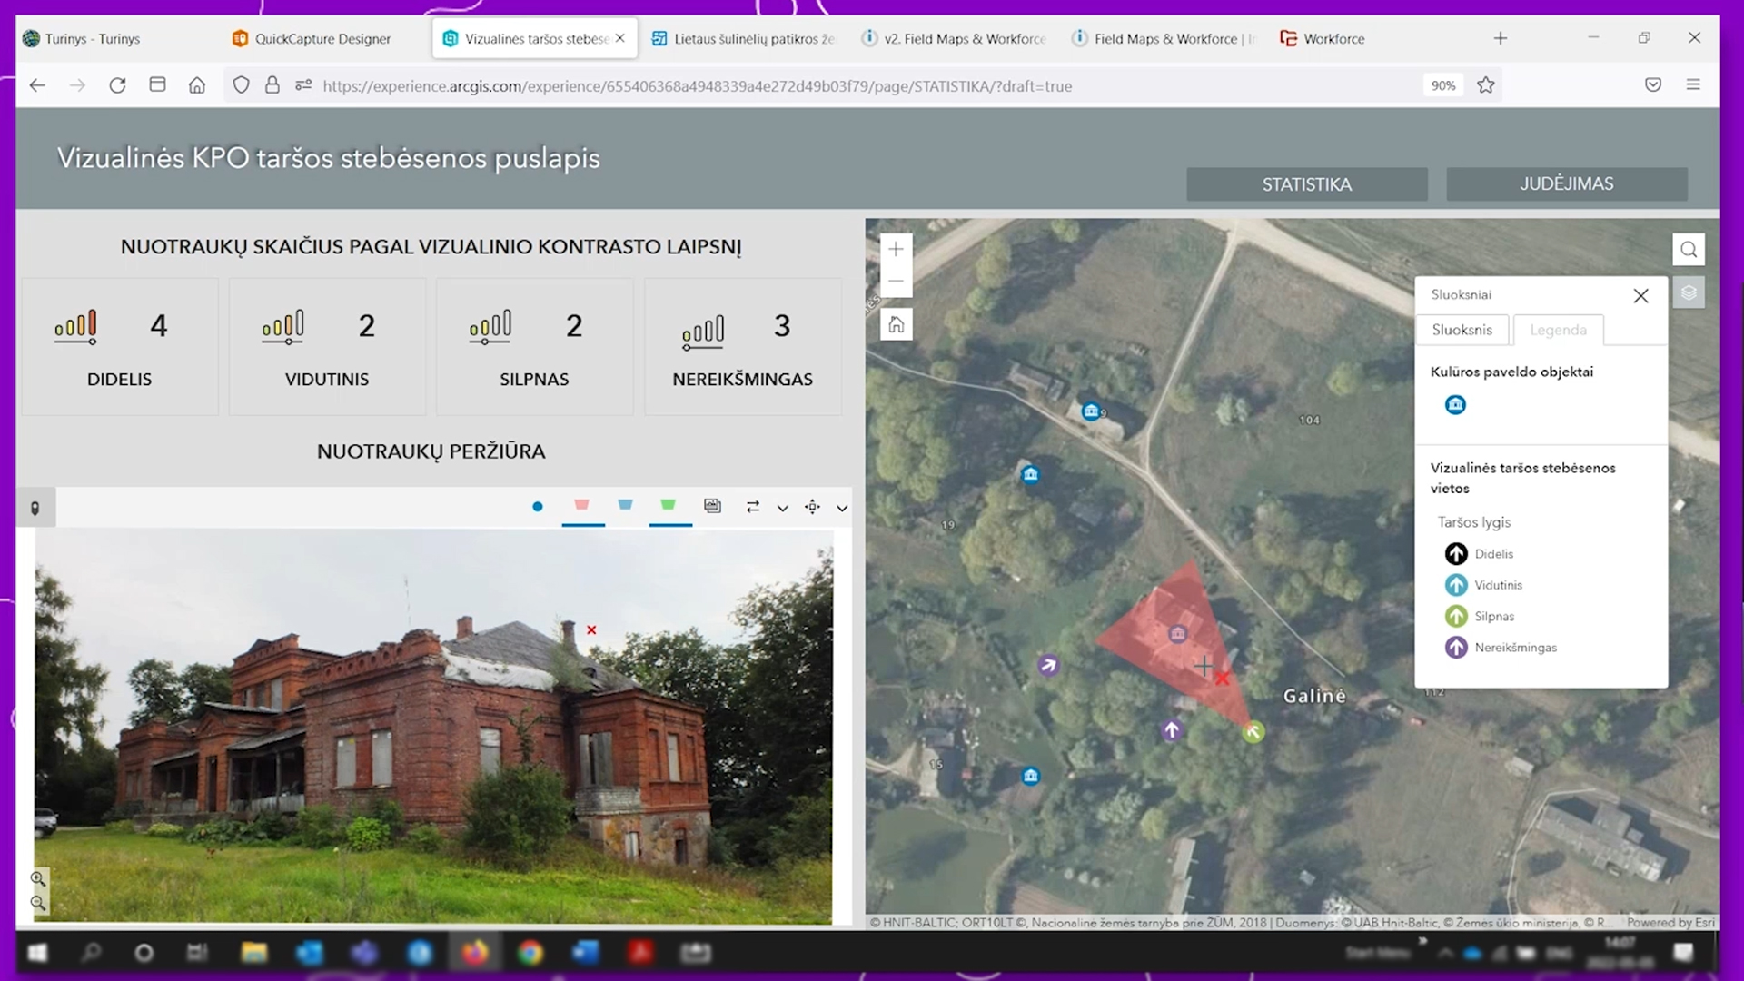1744x981 pixels.
Task: Close the Sluoksniai layers panel
Action: (1640, 296)
